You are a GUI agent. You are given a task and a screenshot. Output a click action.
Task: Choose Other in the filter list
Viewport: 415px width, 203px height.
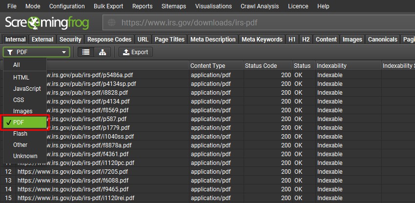click(x=25, y=145)
